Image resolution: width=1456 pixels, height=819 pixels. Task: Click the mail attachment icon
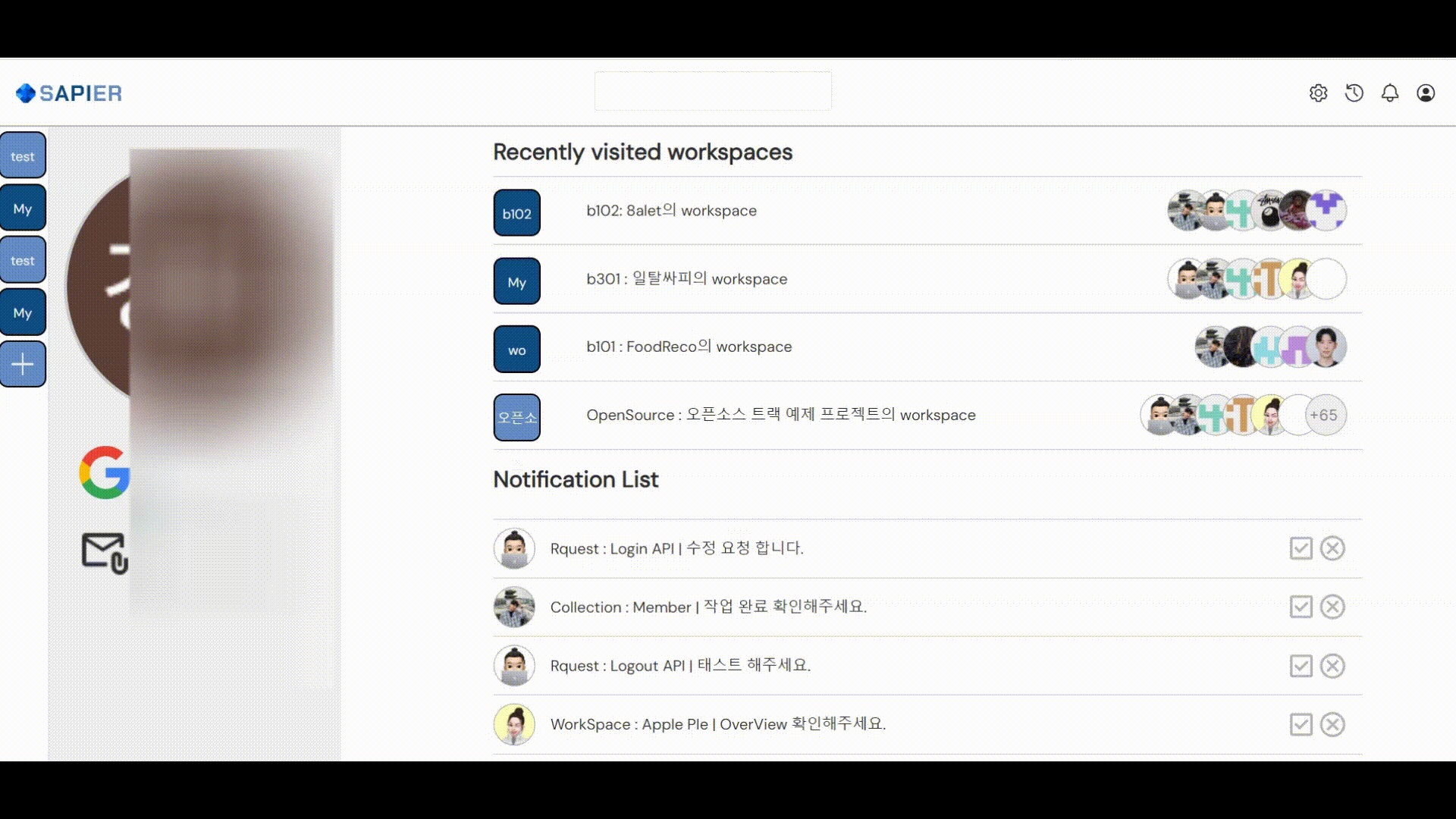[x=105, y=553]
